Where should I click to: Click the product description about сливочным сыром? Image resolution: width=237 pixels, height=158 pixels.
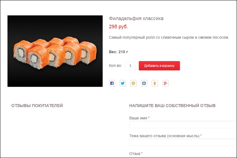tap(169, 37)
